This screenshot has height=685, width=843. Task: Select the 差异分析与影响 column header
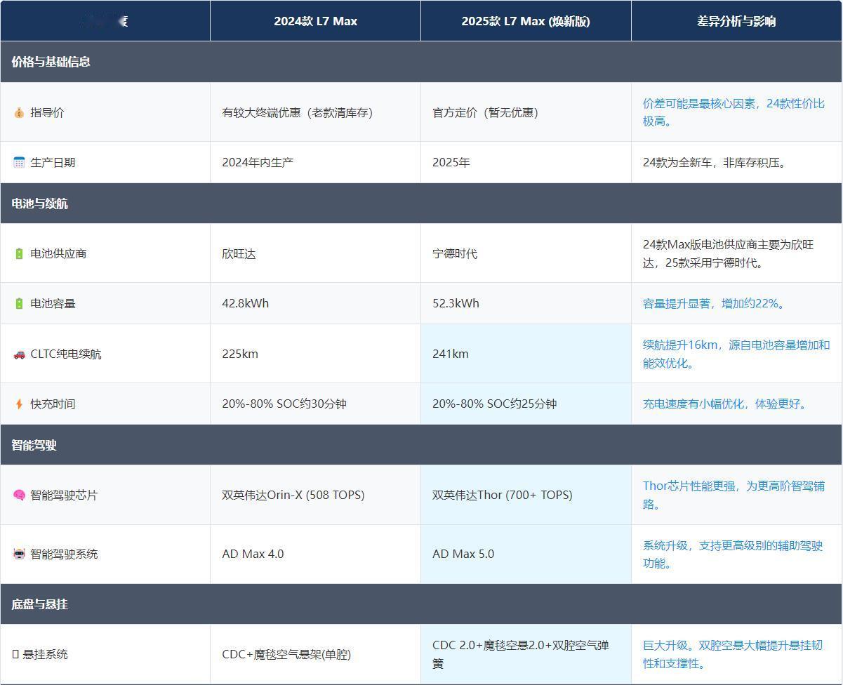click(x=736, y=21)
